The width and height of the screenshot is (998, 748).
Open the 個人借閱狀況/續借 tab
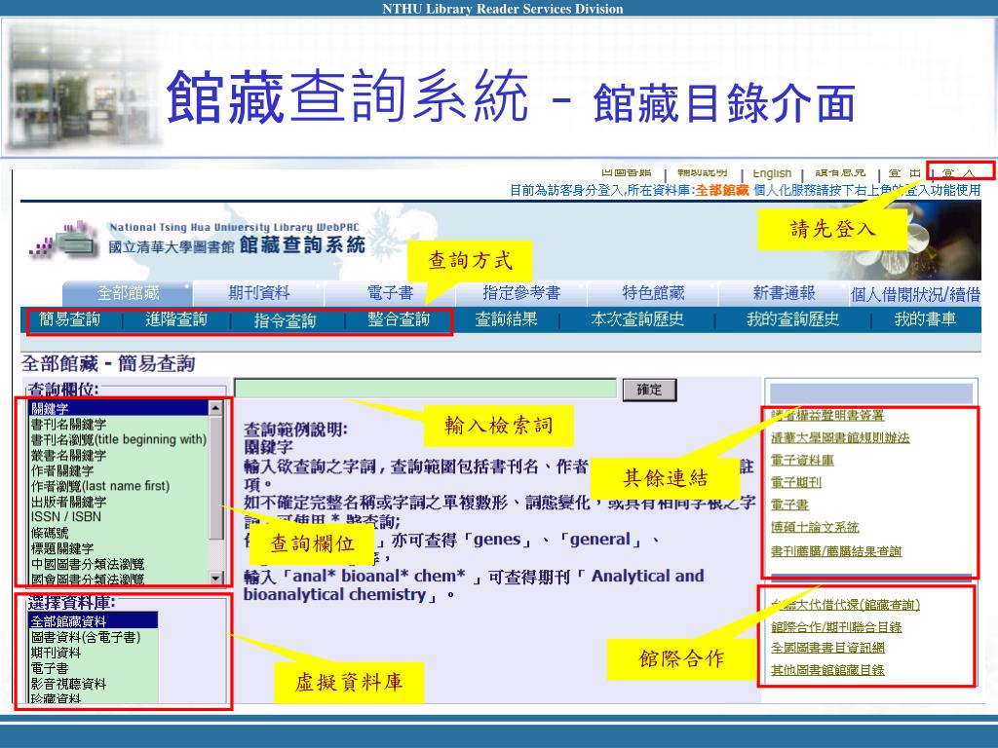(915, 294)
